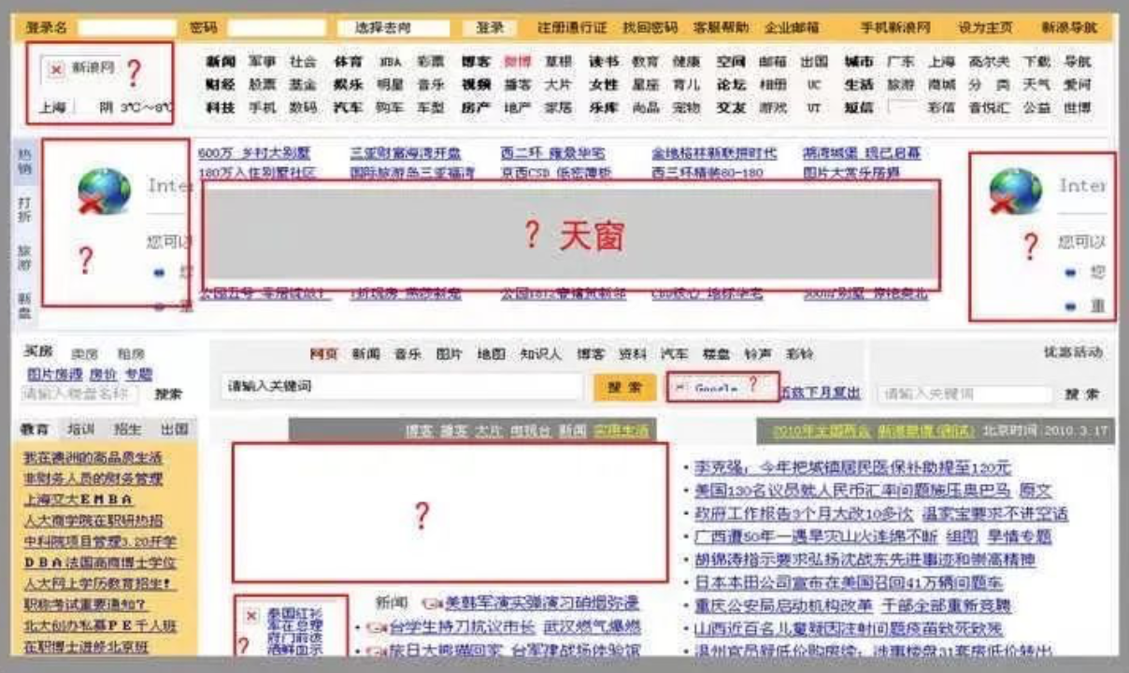Viewport: 1129px width, 673px height.
Task: Open headline 日本本田公司宣布在美国召回41万辆问题车
Action: 849,582
